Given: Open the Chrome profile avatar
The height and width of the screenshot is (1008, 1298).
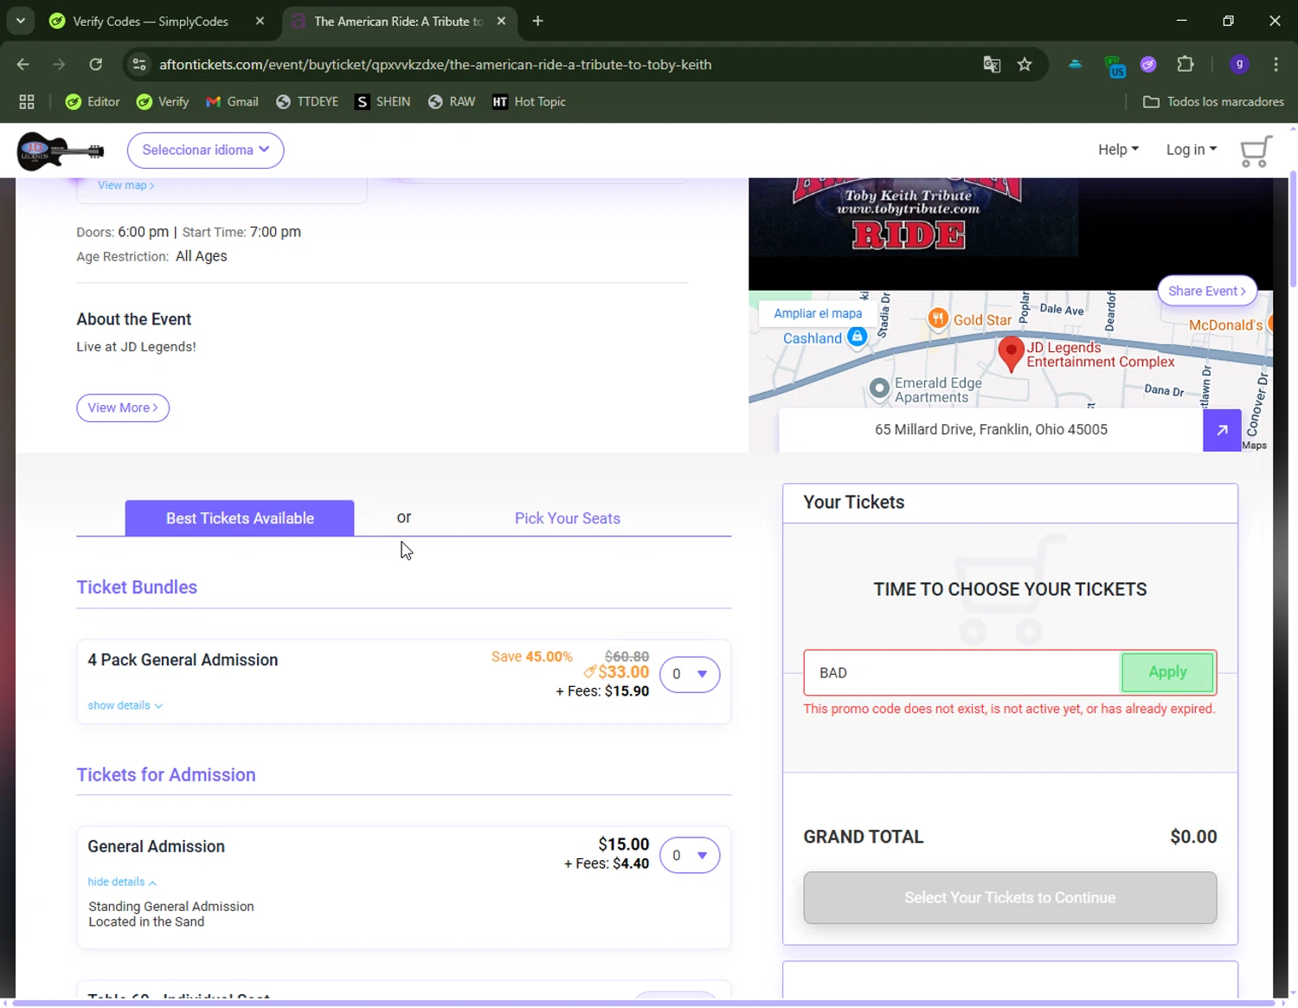Looking at the screenshot, I should [x=1239, y=65].
